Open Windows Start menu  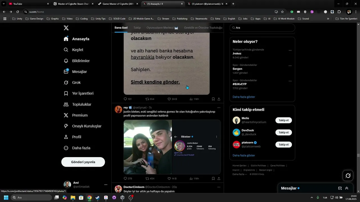click(6, 198)
